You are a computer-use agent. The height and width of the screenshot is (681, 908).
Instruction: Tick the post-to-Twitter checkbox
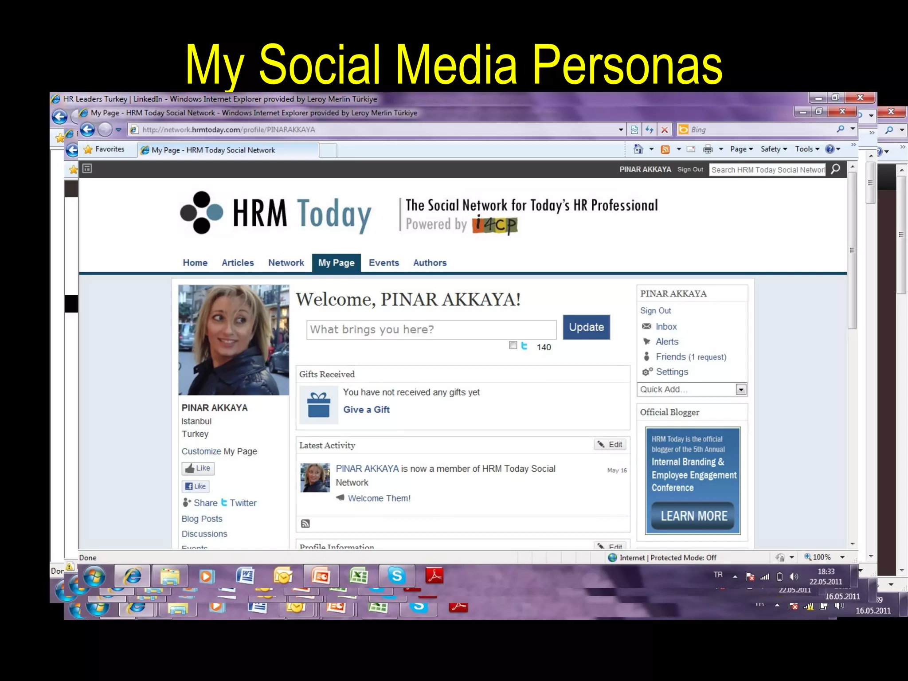point(513,345)
